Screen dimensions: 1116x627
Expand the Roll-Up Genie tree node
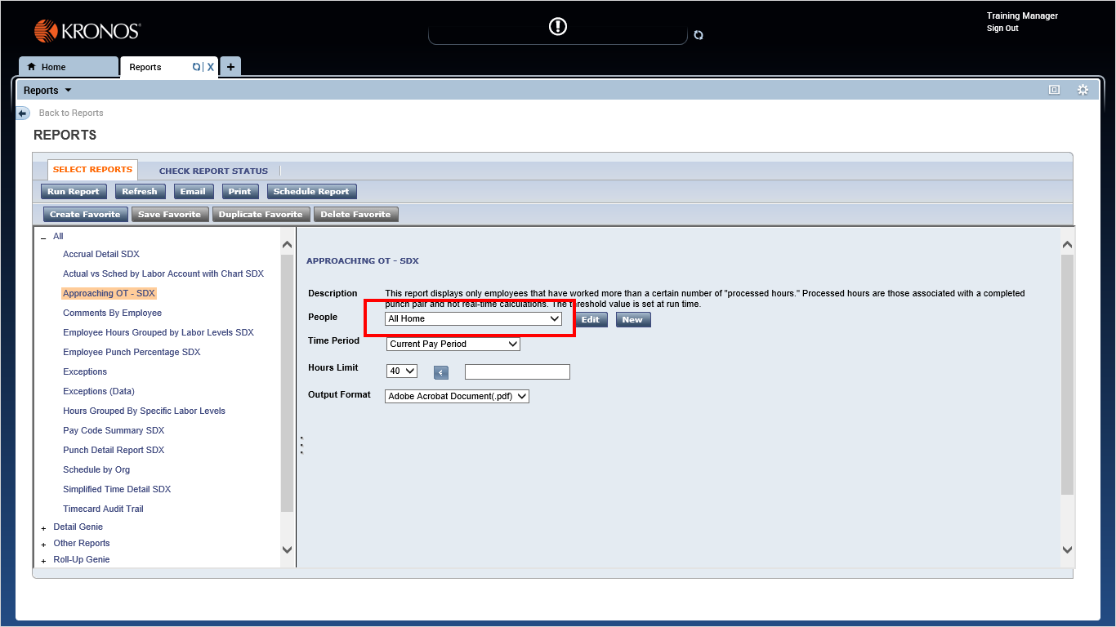(x=43, y=559)
